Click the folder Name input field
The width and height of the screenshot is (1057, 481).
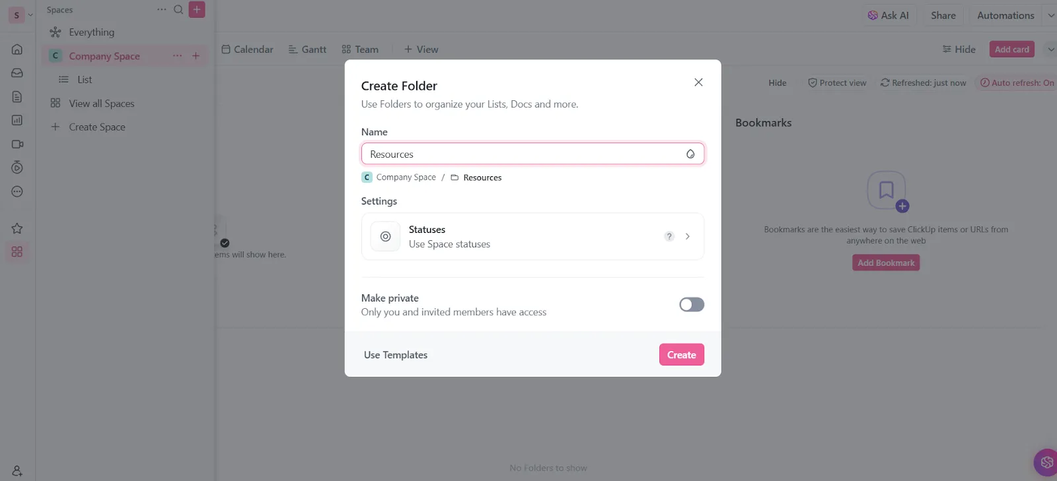(532, 154)
